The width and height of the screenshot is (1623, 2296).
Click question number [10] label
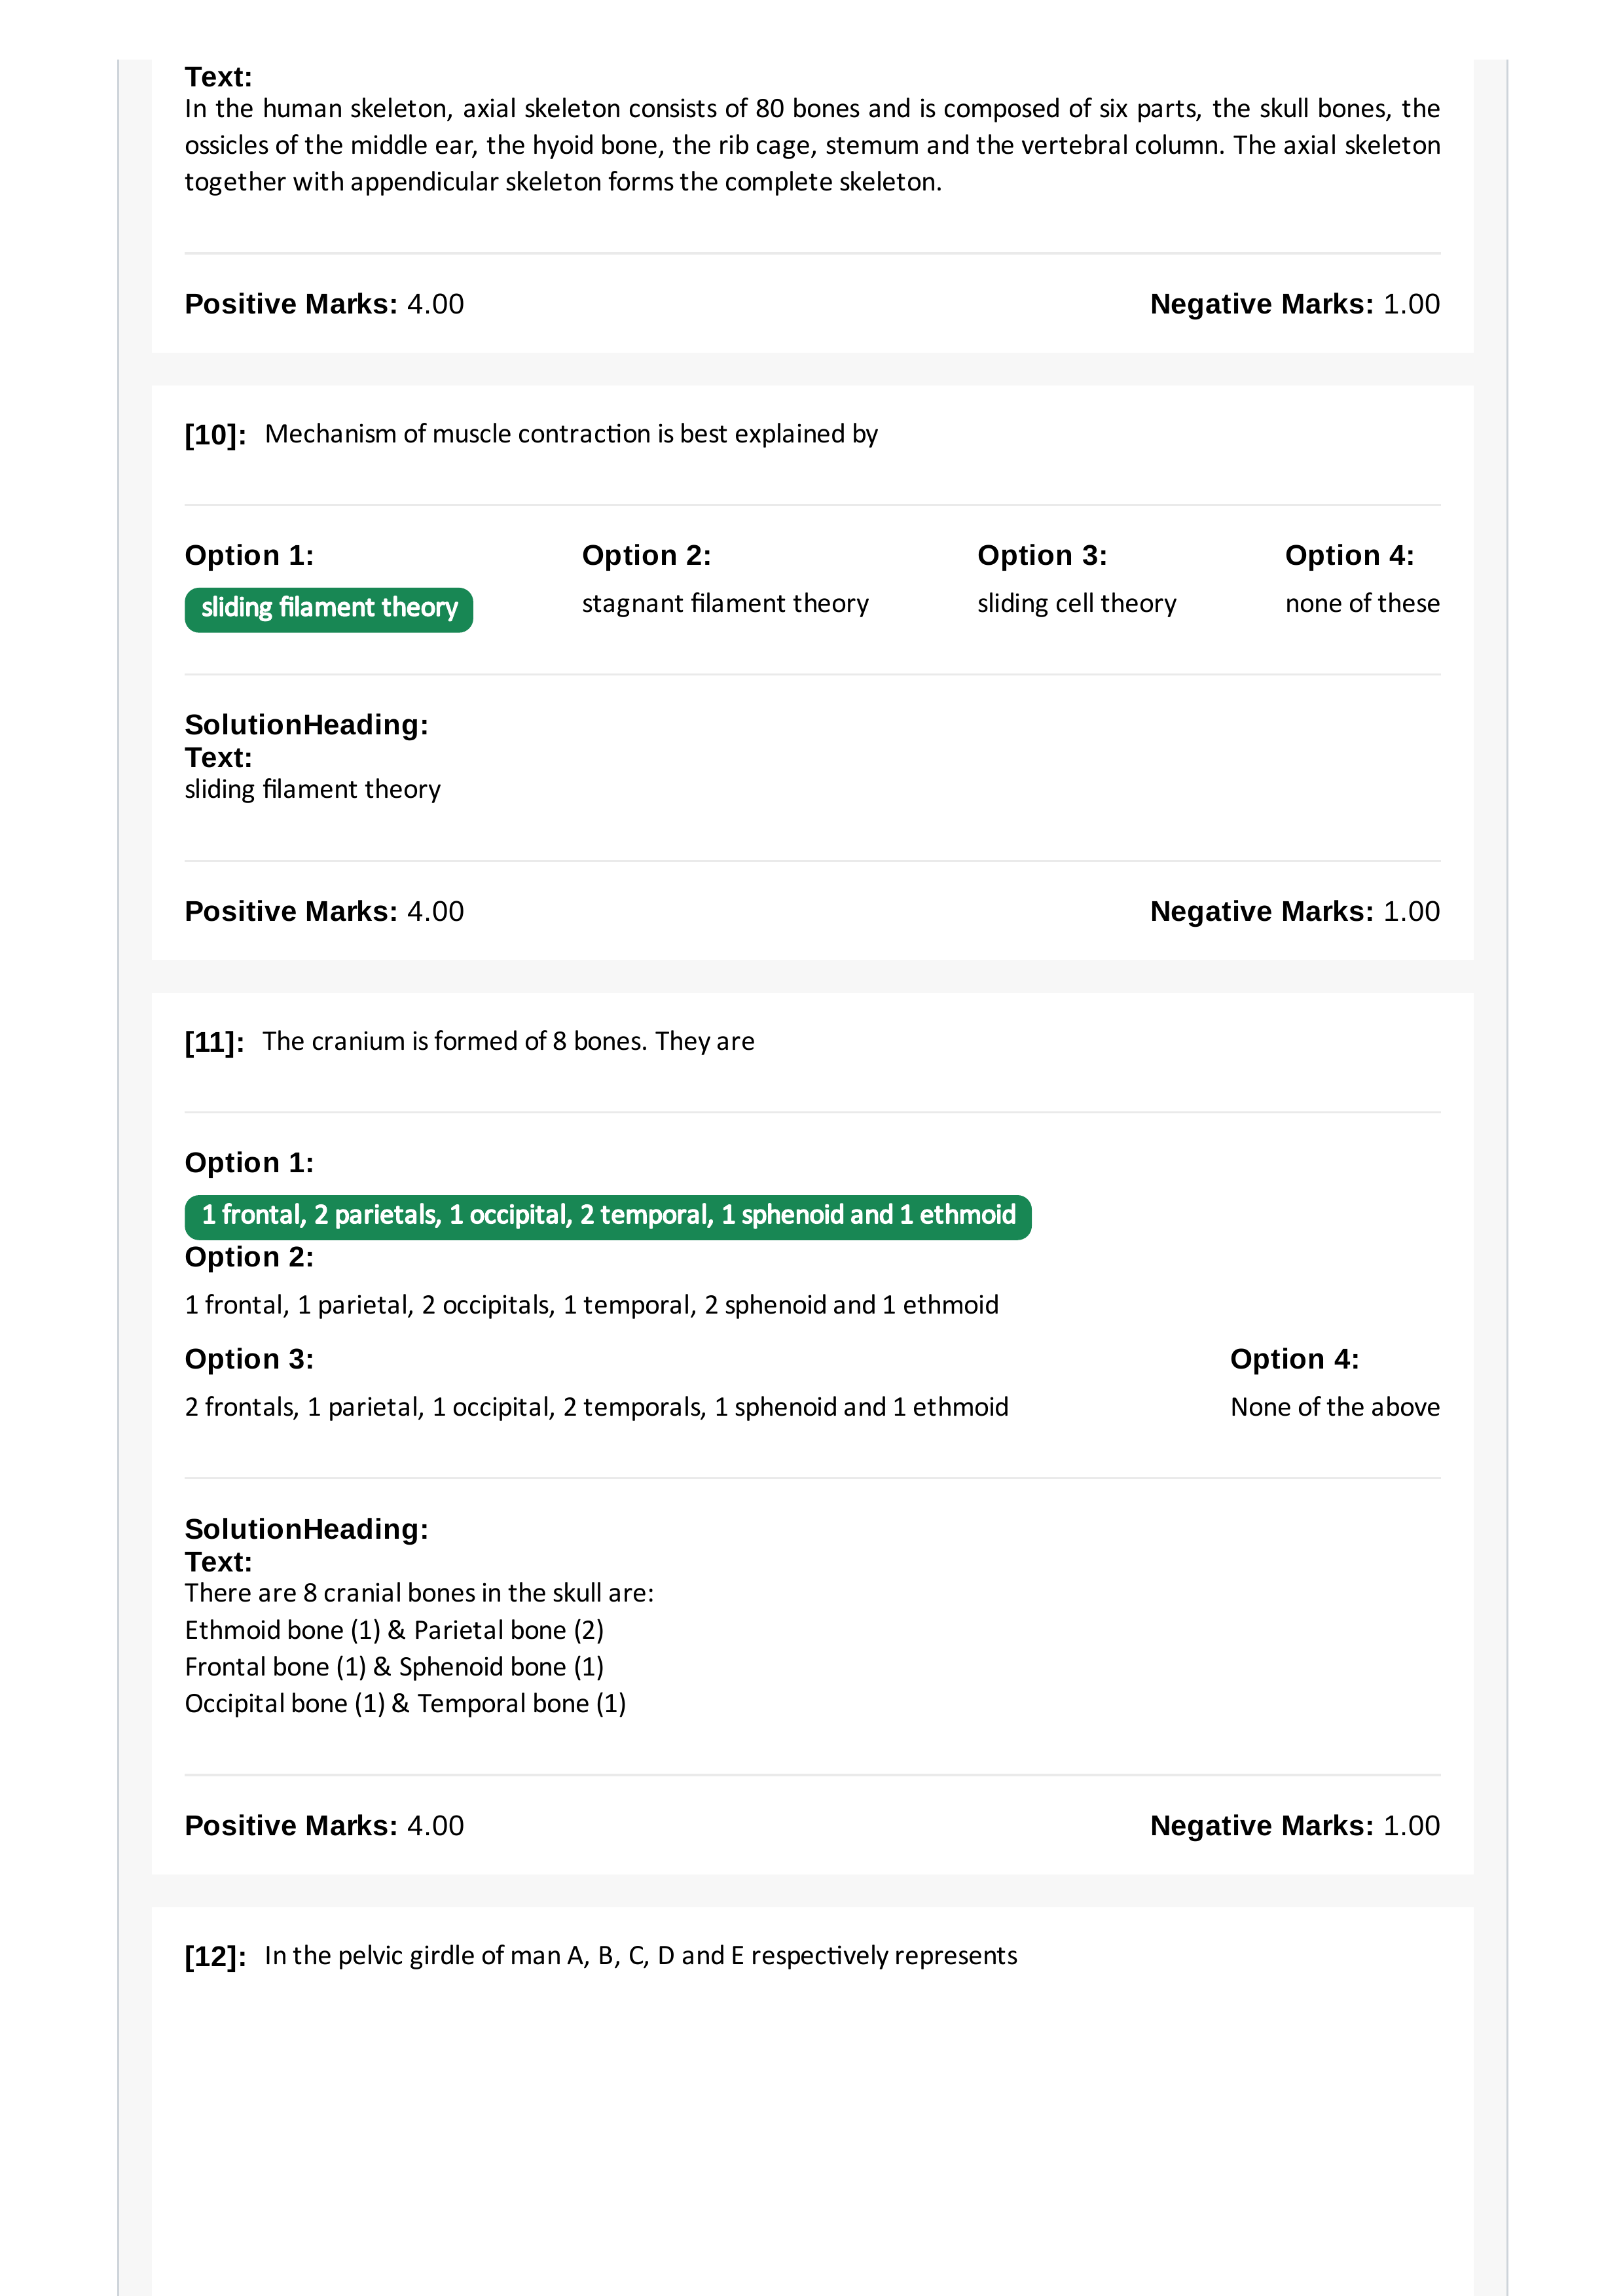(215, 435)
